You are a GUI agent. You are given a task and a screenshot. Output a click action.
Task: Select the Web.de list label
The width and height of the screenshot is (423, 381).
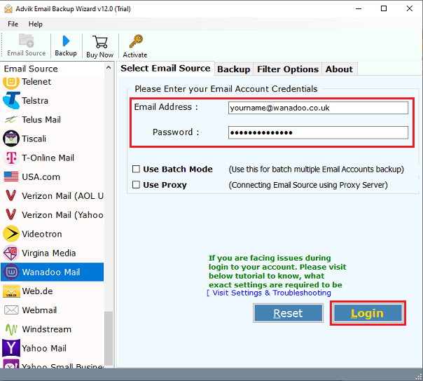point(37,291)
